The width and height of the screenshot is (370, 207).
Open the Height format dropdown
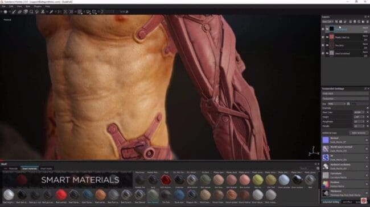(359, 117)
